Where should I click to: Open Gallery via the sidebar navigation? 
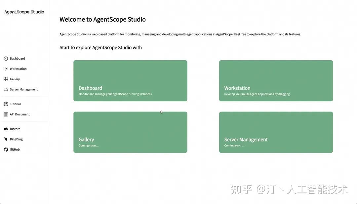tap(15, 79)
